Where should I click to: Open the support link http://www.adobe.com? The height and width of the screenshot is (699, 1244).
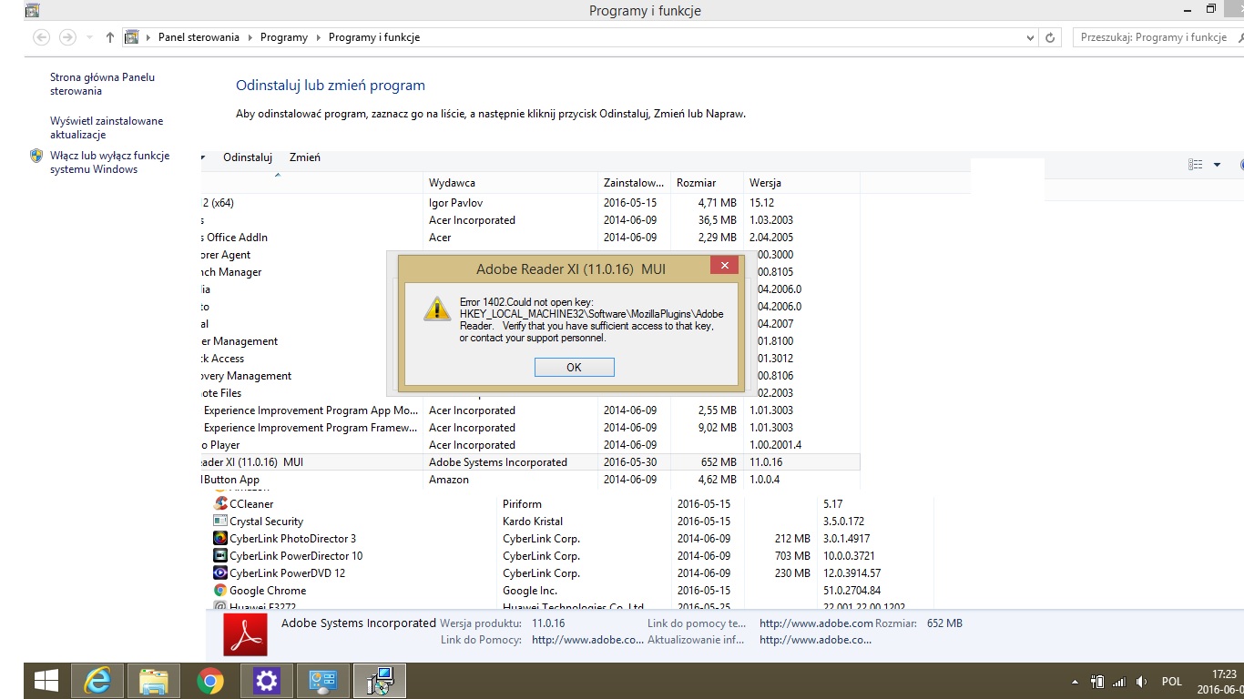tap(816, 623)
